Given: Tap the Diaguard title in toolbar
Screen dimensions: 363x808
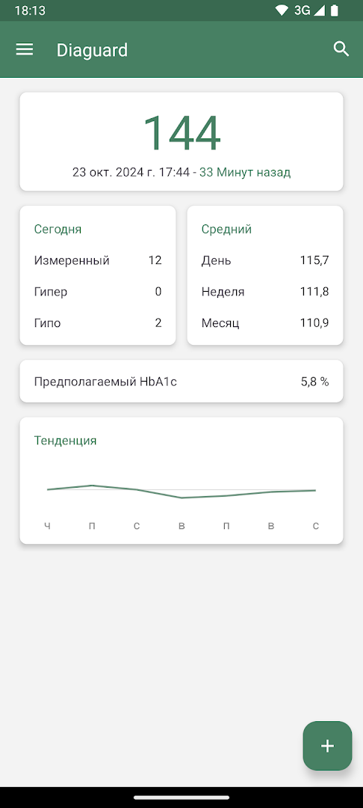Looking at the screenshot, I should [92, 50].
